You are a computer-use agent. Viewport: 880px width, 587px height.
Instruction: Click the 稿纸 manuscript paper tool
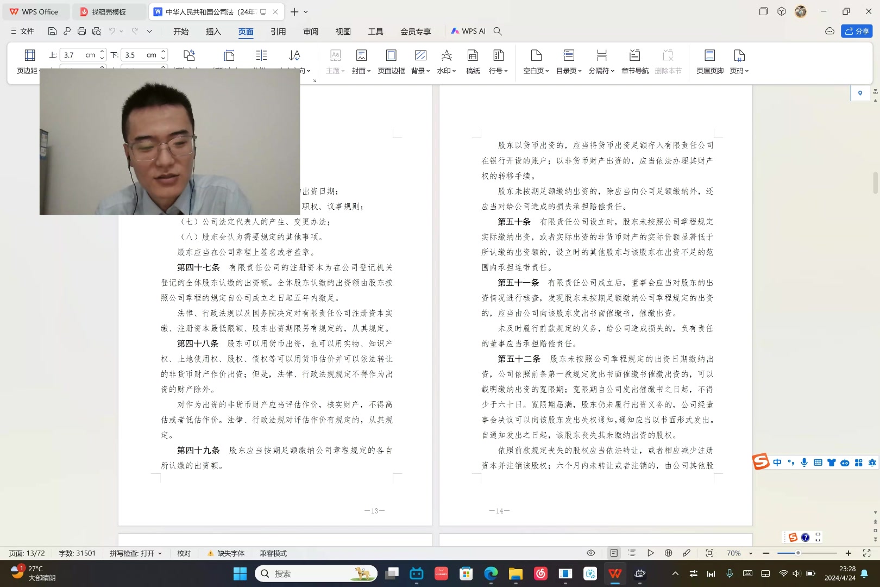pyautogui.click(x=473, y=61)
